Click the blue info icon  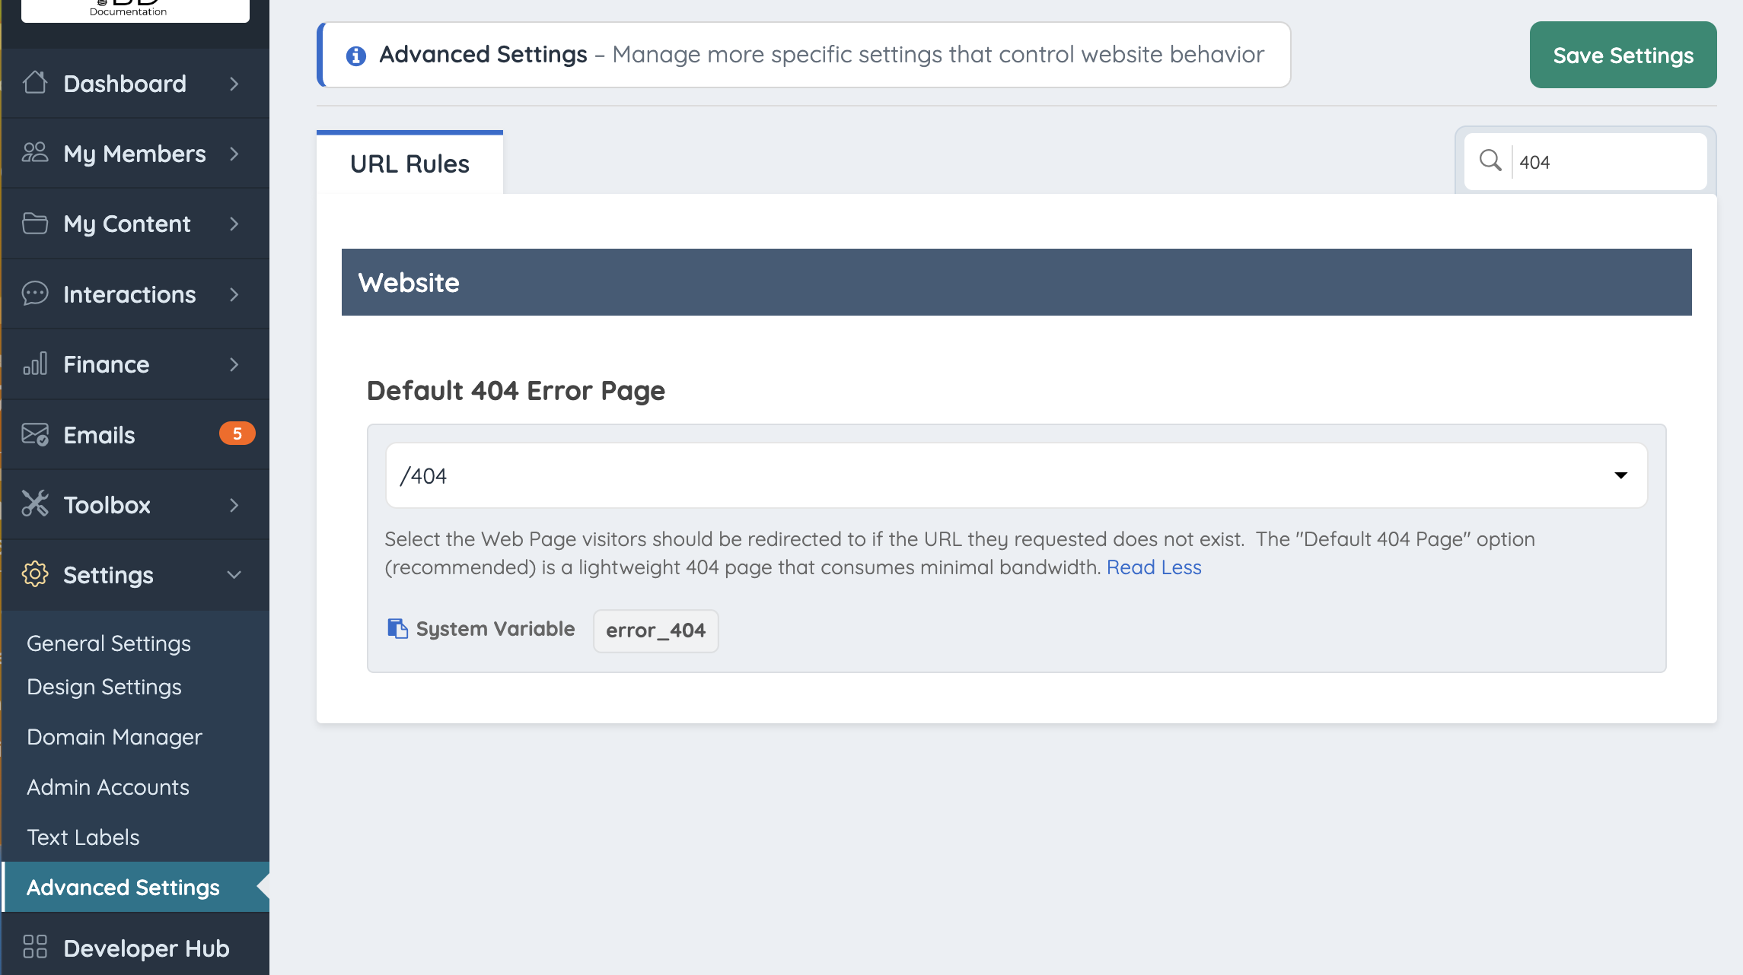tap(356, 56)
